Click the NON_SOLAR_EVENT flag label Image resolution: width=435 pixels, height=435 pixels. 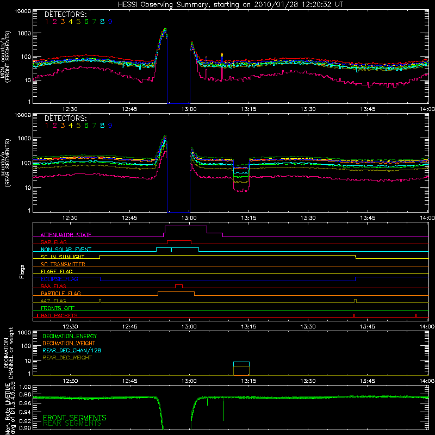[66, 250]
